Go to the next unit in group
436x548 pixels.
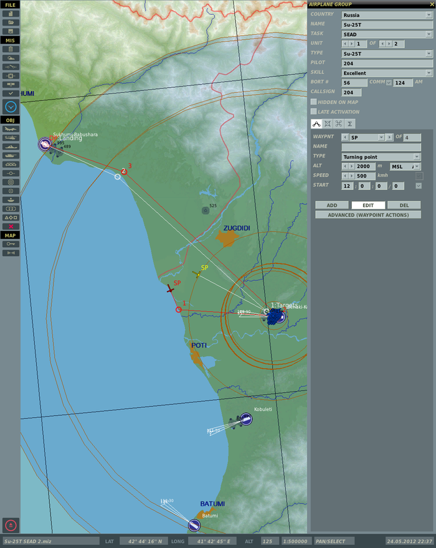click(x=352, y=44)
